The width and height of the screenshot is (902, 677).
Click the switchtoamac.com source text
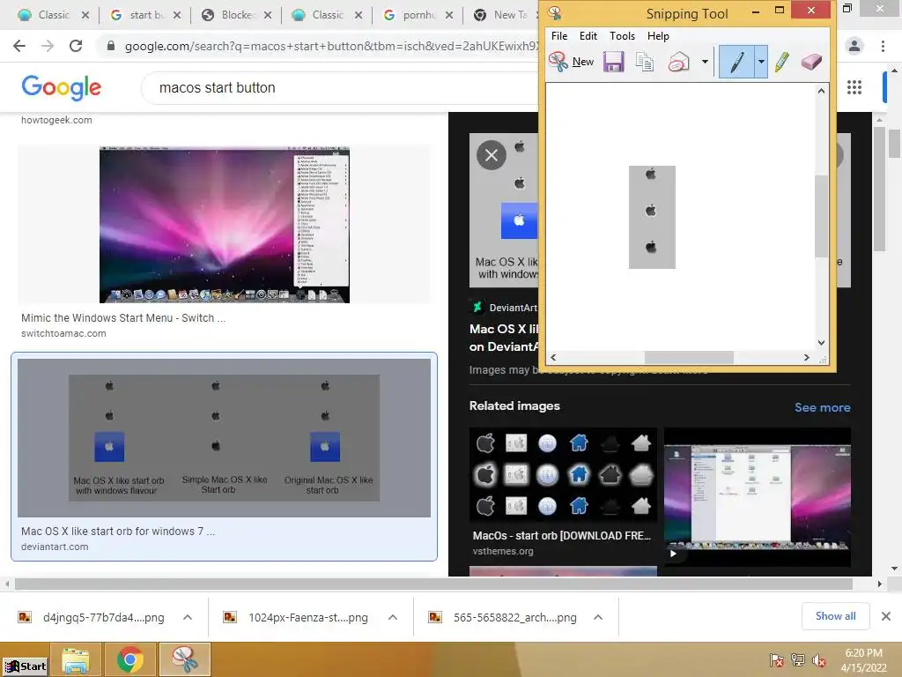pyautogui.click(x=63, y=333)
